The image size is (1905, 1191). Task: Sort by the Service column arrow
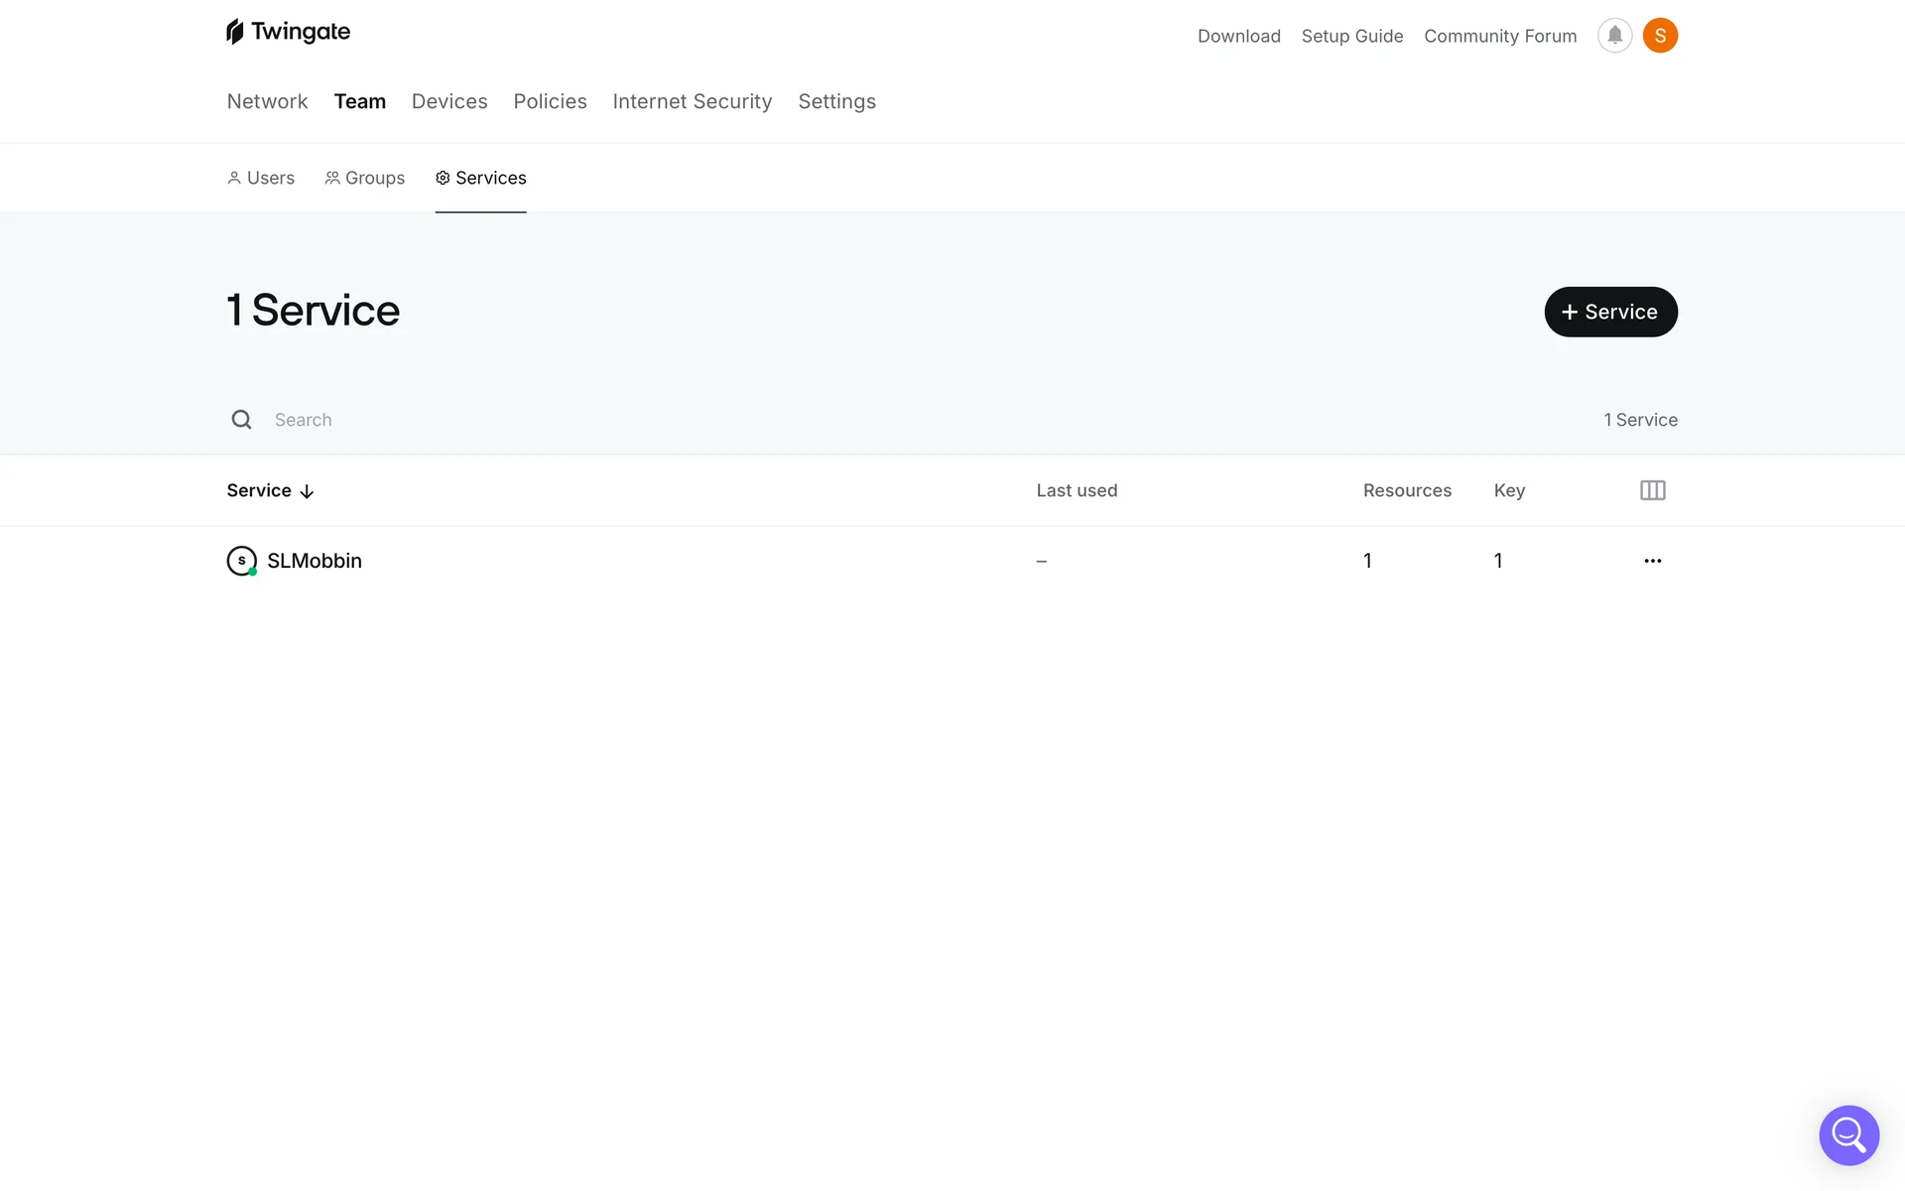[x=307, y=491]
